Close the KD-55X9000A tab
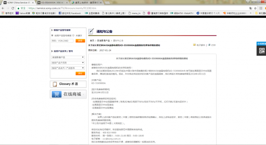 (67, 3)
